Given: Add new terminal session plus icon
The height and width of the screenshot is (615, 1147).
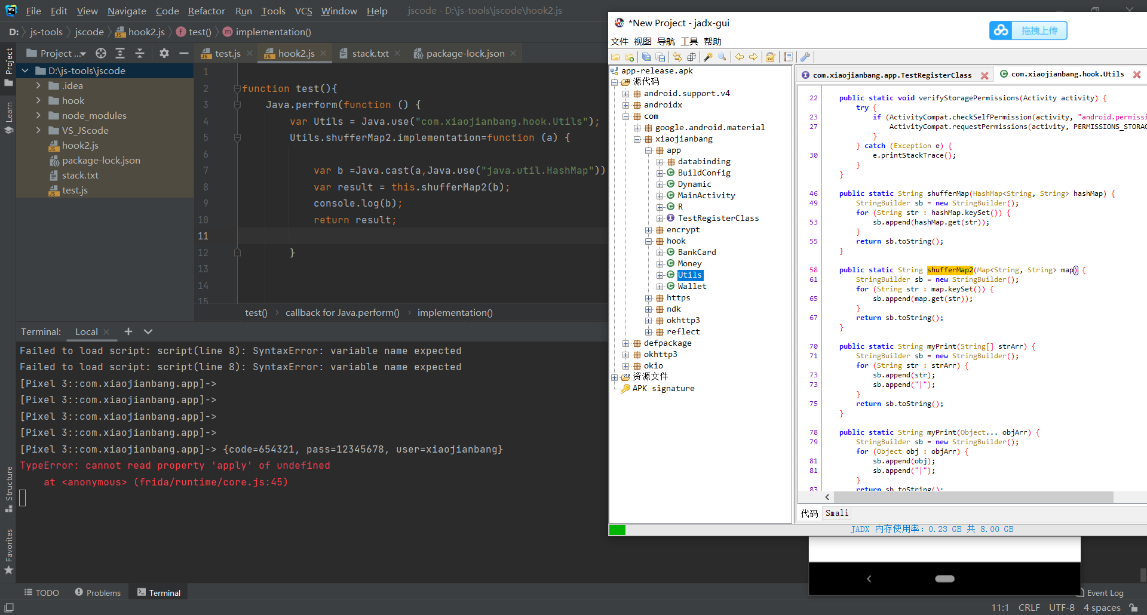Looking at the screenshot, I should click(x=128, y=331).
